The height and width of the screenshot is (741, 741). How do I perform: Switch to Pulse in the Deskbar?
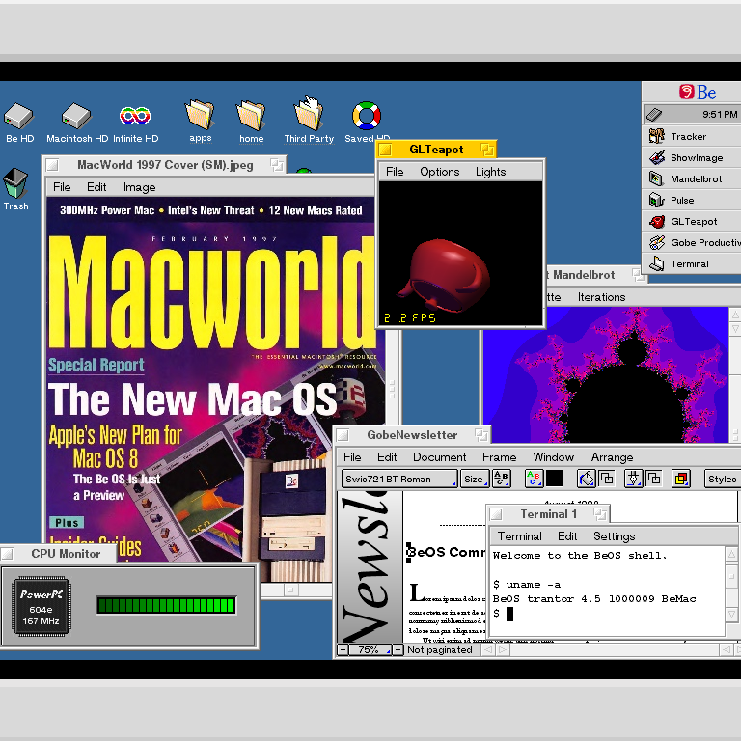[692, 200]
